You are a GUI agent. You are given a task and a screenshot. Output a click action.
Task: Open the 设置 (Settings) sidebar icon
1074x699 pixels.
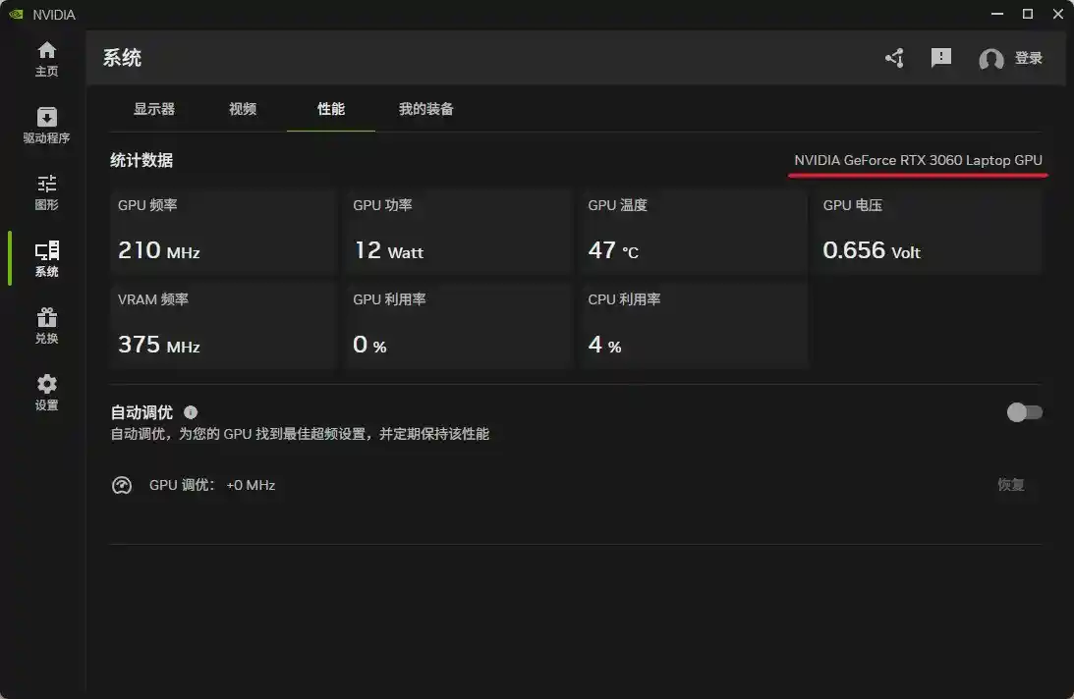pos(46,391)
